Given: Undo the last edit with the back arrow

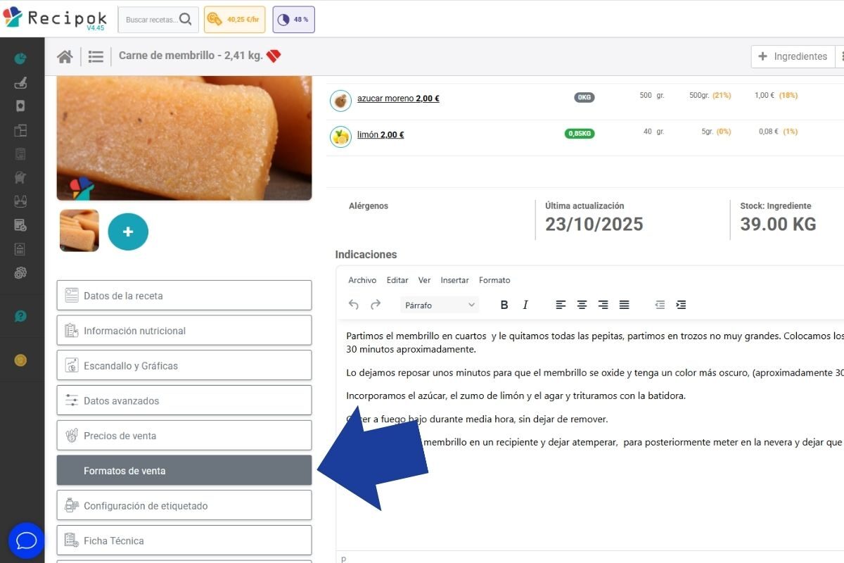Looking at the screenshot, I should [353, 304].
